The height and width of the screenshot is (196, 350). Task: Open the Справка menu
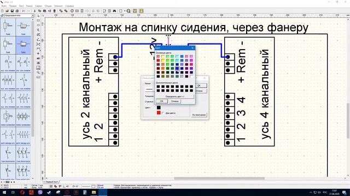click(x=69, y=6)
